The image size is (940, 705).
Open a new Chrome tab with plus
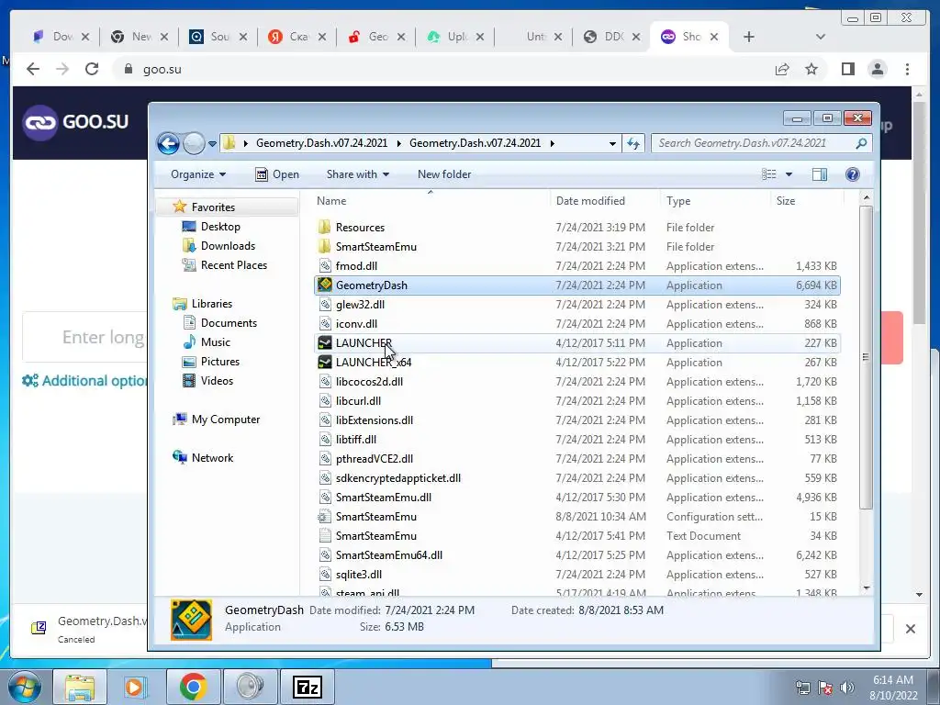(x=748, y=37)
